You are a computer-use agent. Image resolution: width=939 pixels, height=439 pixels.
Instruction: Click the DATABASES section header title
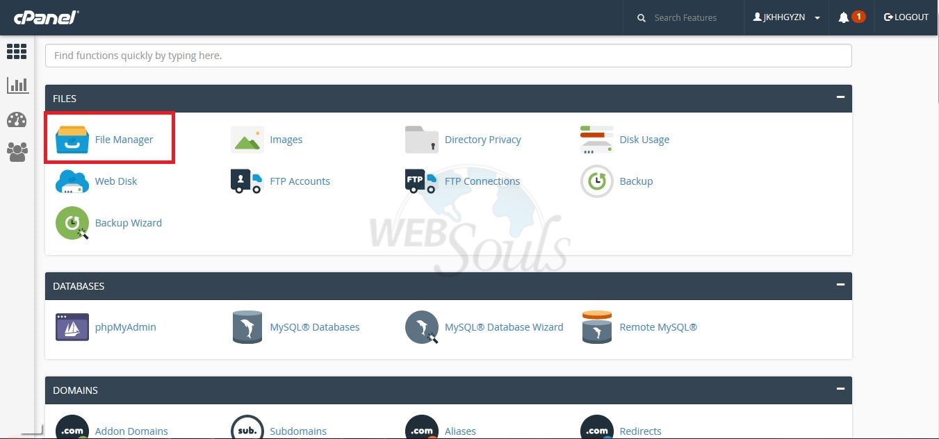click(79, 286)
